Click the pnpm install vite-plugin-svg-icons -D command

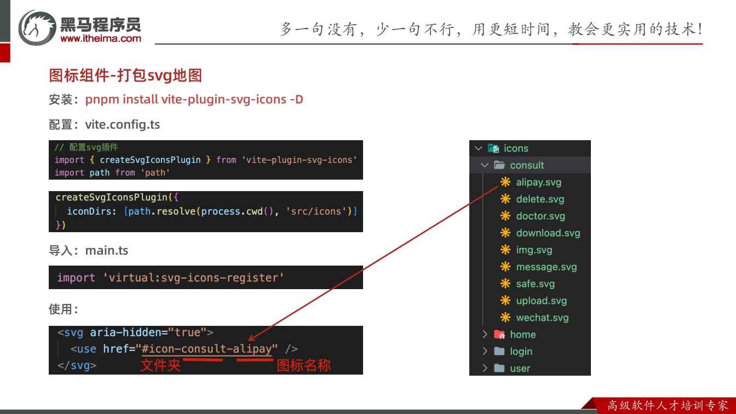coord(194,100)
